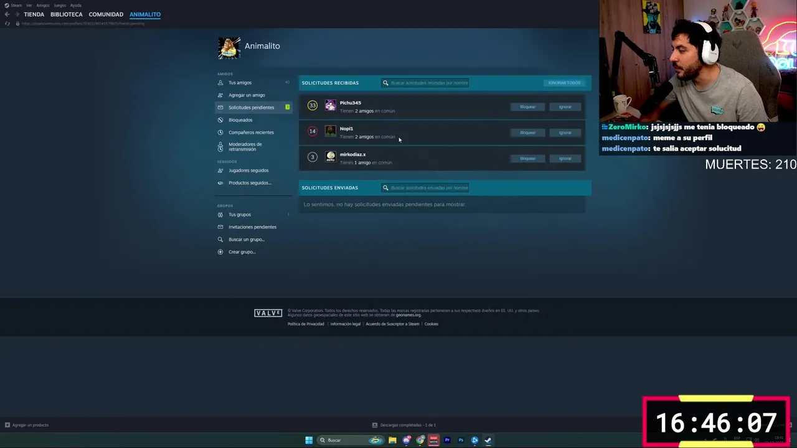Image resolution: width=797 pixels, height=448 pixels.
Task: Open Invitaciones pendientes under Grupos
Action: 252,227
